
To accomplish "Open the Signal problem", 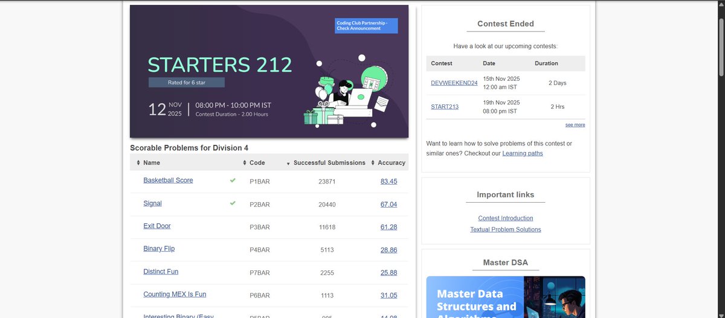I will coord(152,203).
